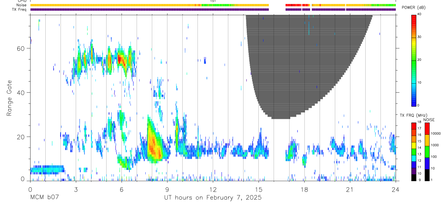Click the '30' tick on the power colorbar
Image resolution: width=445 pixels, height=205 pixels.
tap(419, 37)
